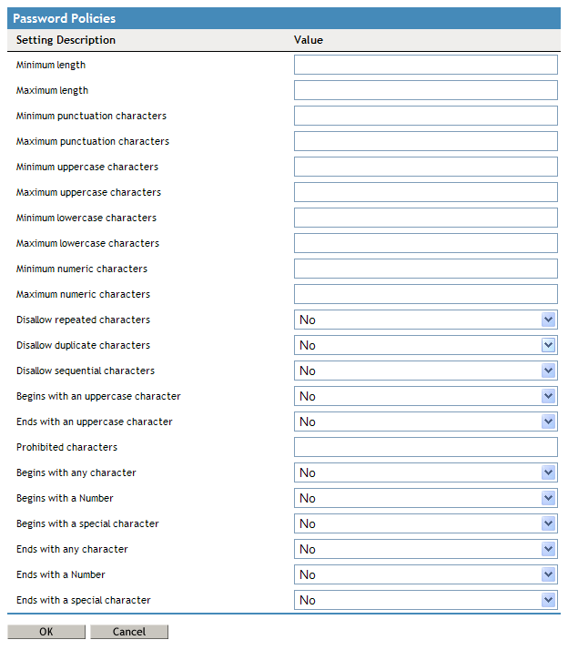Open the Disallow repeated characters dropdown

pyautogui.click(x=425, y=320)
